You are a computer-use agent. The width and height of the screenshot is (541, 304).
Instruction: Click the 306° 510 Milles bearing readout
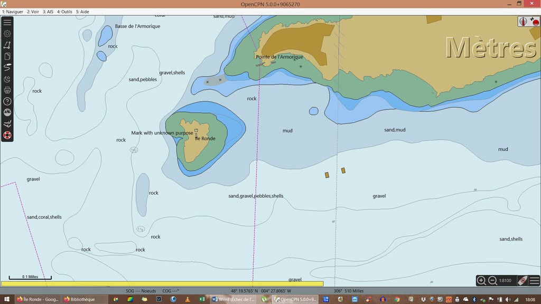pyautogui.click(x=349, y=291)
